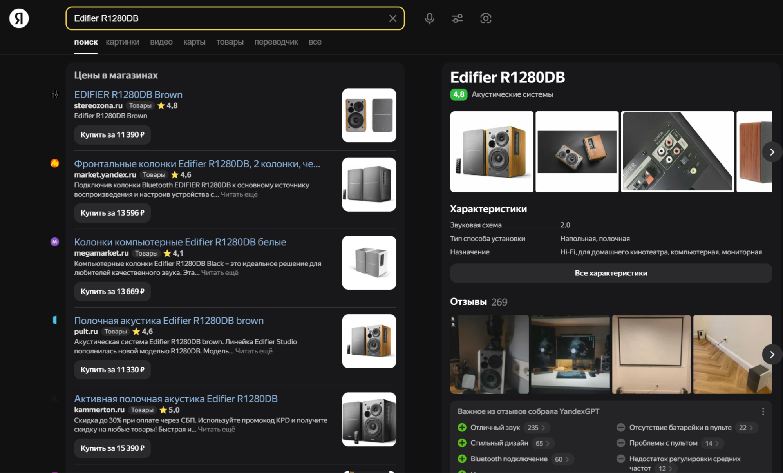Image resolution: width=783 pixels, height=473 pixels.
Task: Open image search camera icon
Action: [486, 18]
